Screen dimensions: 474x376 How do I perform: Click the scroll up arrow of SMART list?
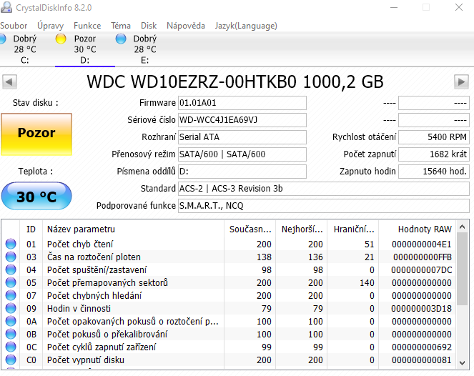pos(462,227)
